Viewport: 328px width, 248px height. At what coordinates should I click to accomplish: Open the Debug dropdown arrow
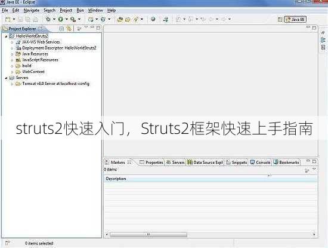(x=54, y=19)
